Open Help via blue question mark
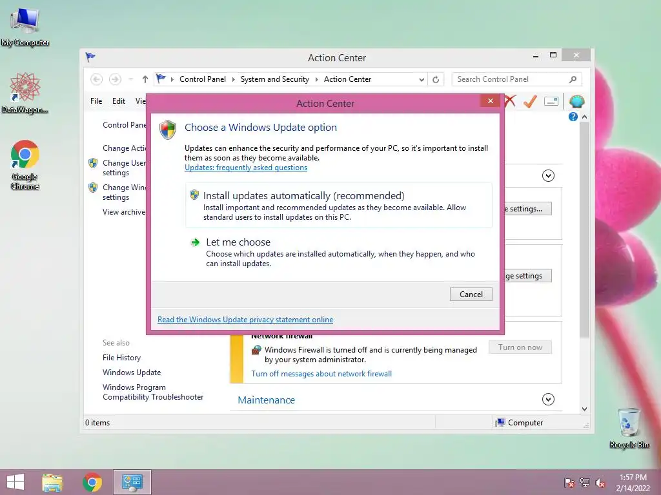The image size is (661, 495). (x=573, y=117)
